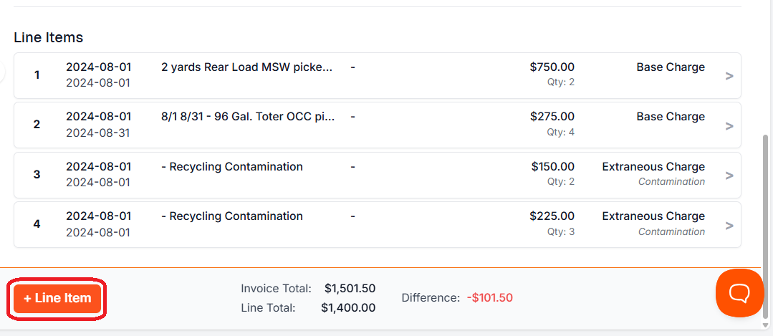Open the orange chat support widget
Viewport: 773px width, 336px height.
tap(739, 293)
